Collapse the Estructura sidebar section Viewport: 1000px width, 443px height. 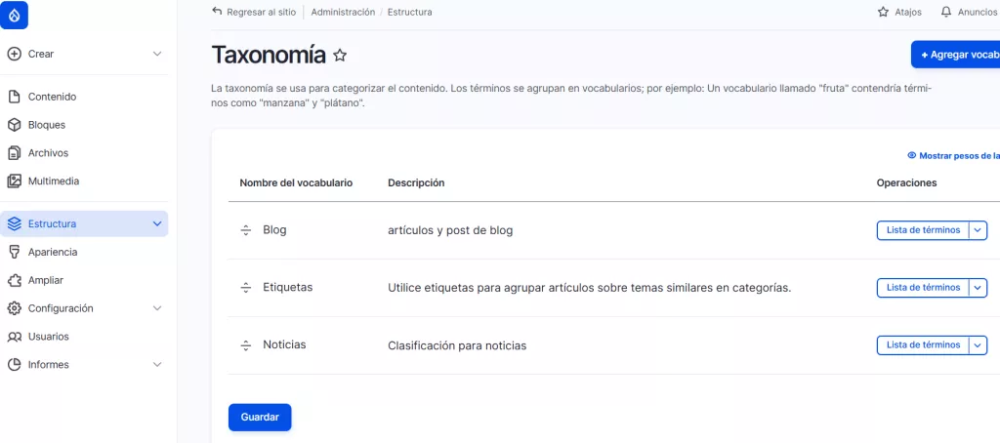(x=158, y=223)
